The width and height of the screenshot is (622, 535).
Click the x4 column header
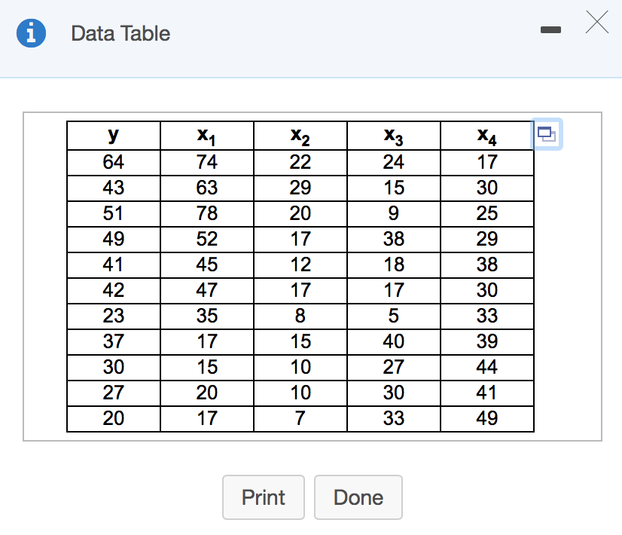pyautogui.click(x=487, y=136)
